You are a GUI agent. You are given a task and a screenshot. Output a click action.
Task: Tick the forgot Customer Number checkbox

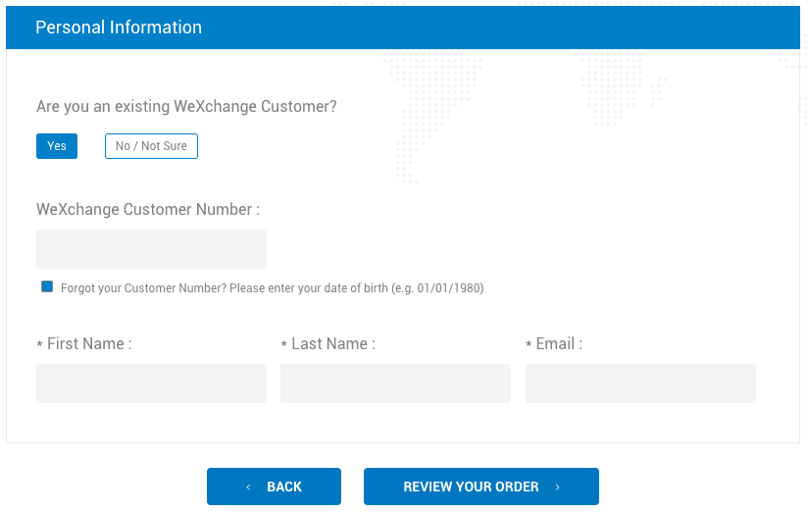(x=47, y=286)
